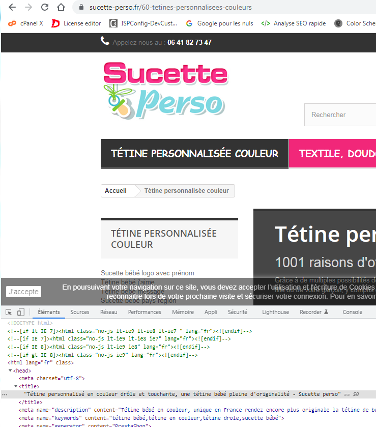The height and width of the screenshot is (427, 376).
Task: Switch to the Console DevTools tab
Action: (352, 312)
